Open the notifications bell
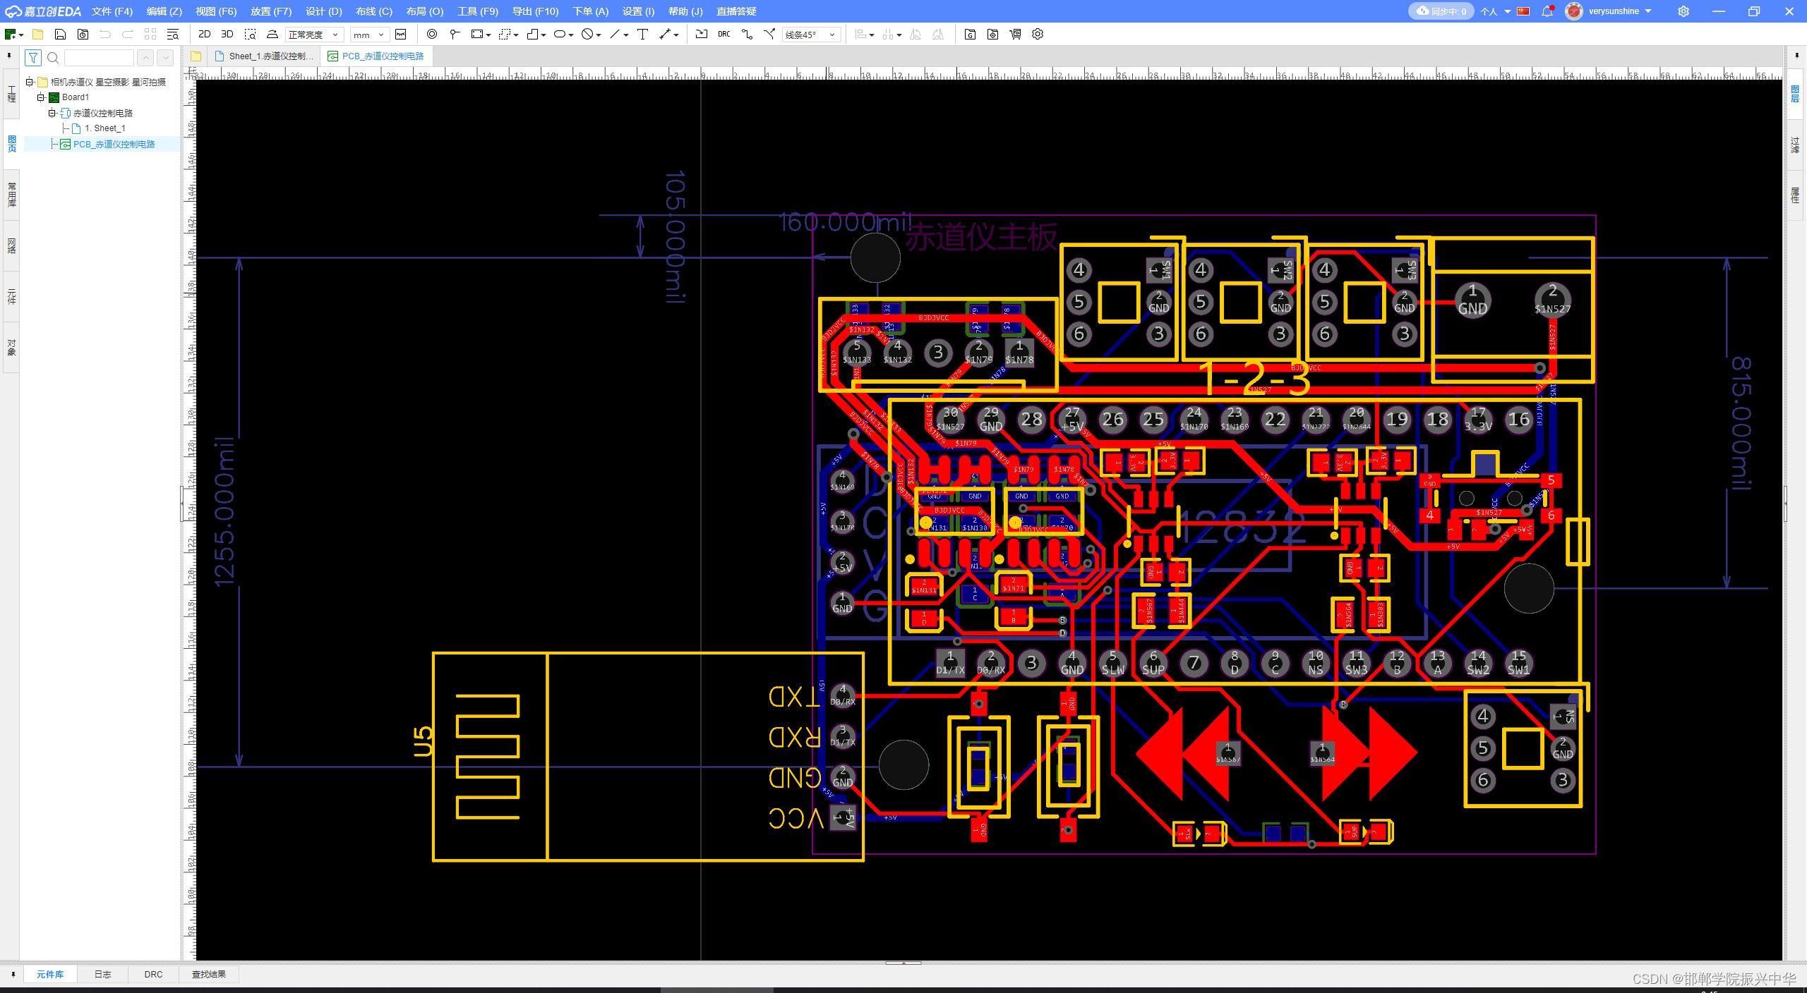 point(1547,11)
